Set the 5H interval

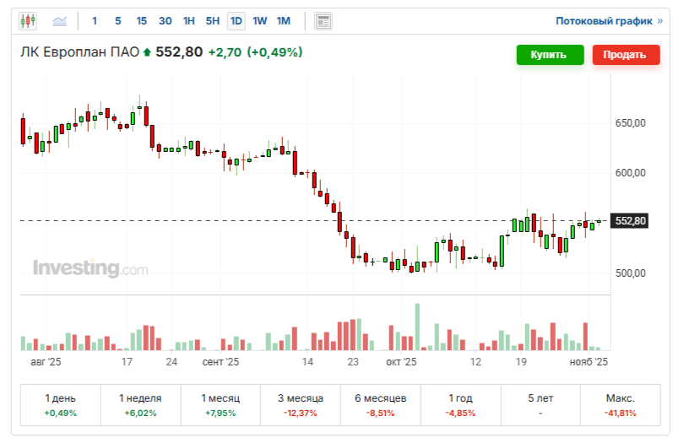coord(213,20)
